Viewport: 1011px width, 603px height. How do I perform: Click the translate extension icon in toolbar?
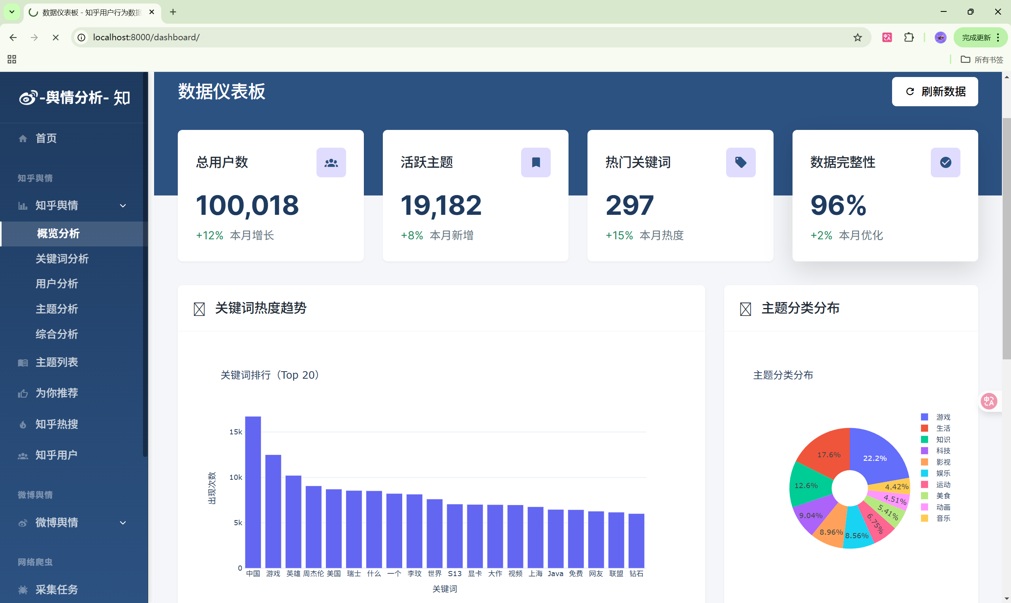point(887,38)
